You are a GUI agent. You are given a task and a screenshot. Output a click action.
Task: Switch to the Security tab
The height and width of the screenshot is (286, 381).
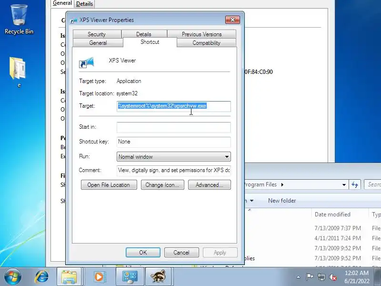point(97,34)
